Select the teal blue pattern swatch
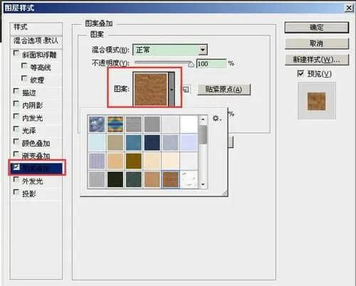Viewport: 356px width, 286px height. (x=134, y=142)
